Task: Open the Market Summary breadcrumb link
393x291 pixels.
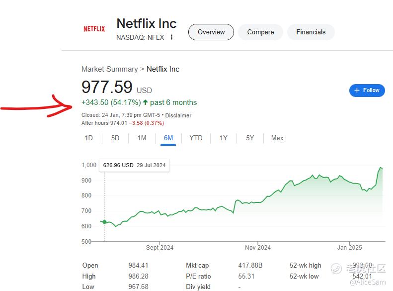Action: coord(109,69)
